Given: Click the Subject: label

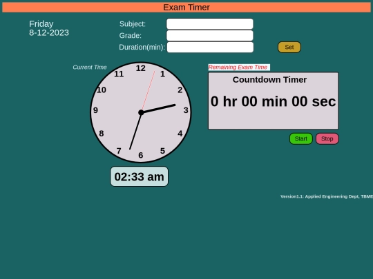Looking at the screenshot, I should click(133, 23).
